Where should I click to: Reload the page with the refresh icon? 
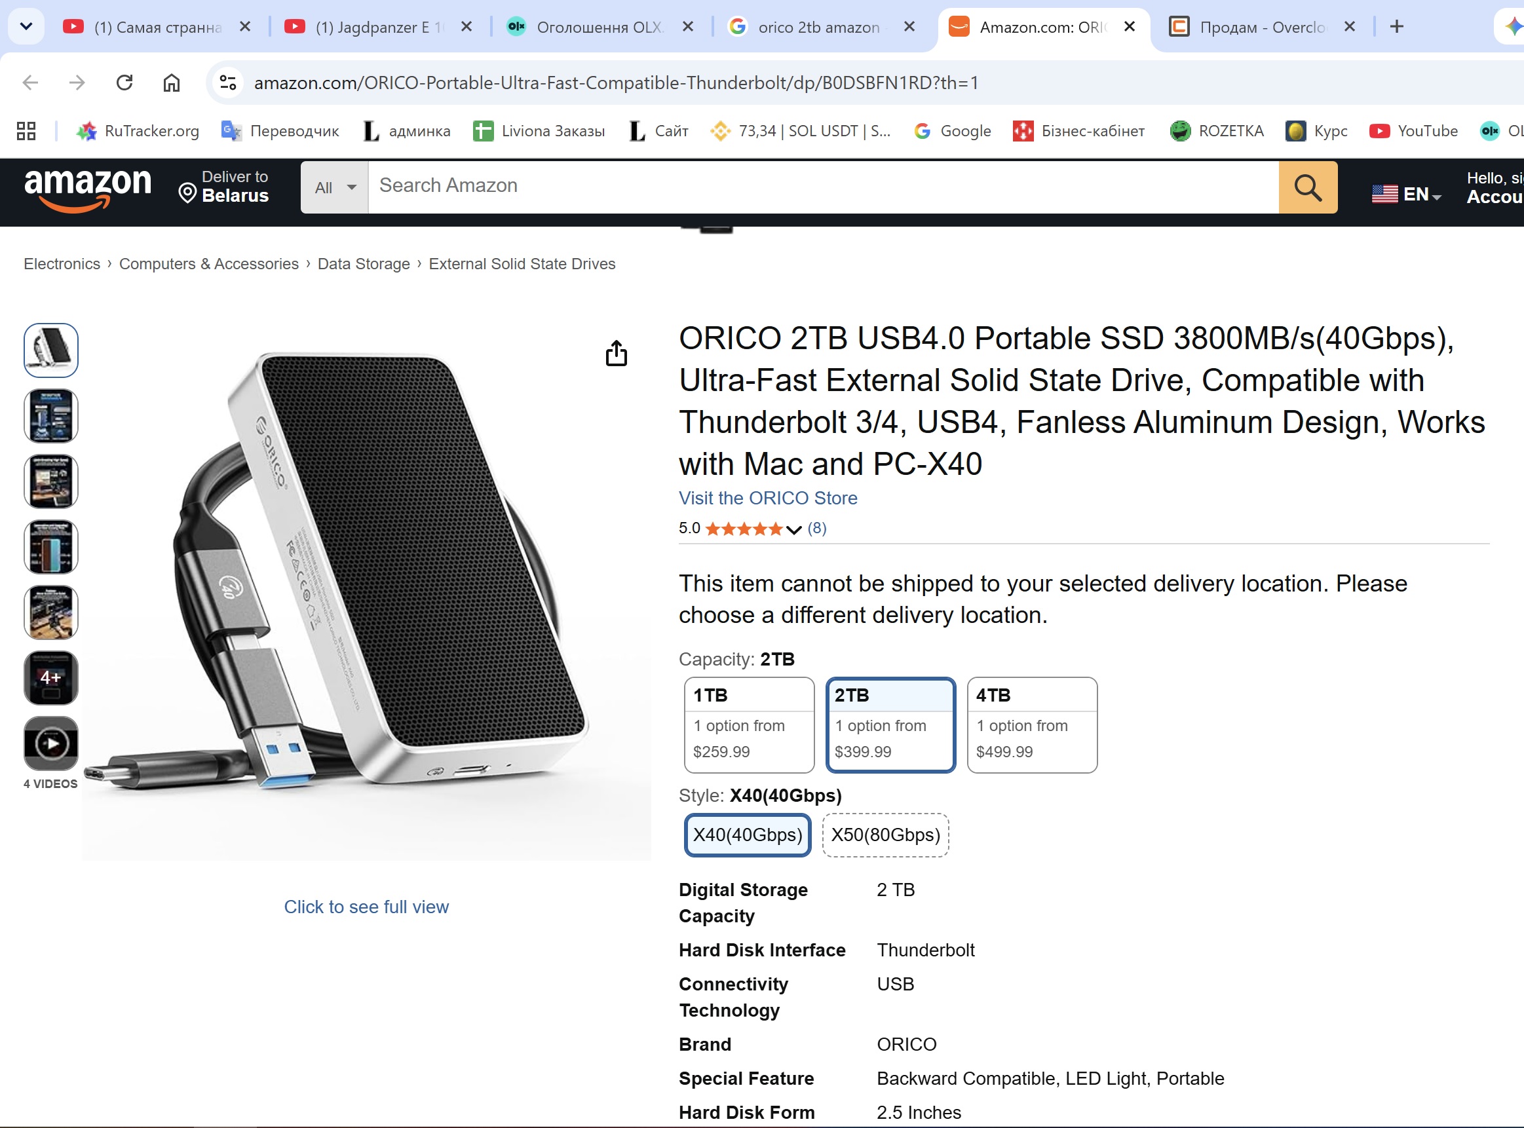[x=124, y=83]
